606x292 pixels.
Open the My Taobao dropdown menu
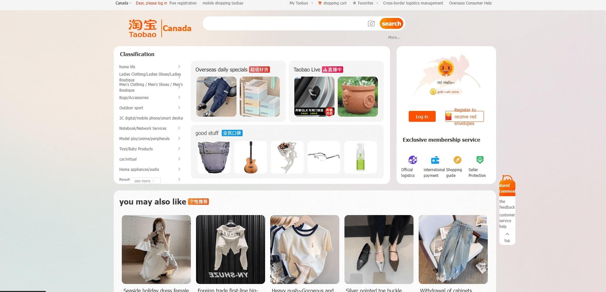click(301, 3)
